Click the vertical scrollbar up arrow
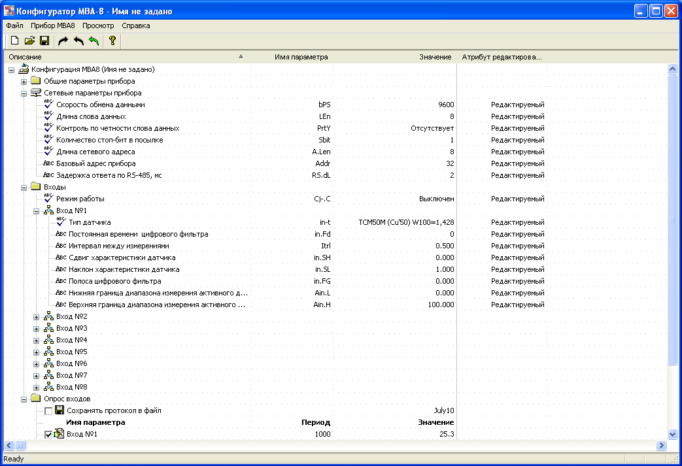 (672, 69)
